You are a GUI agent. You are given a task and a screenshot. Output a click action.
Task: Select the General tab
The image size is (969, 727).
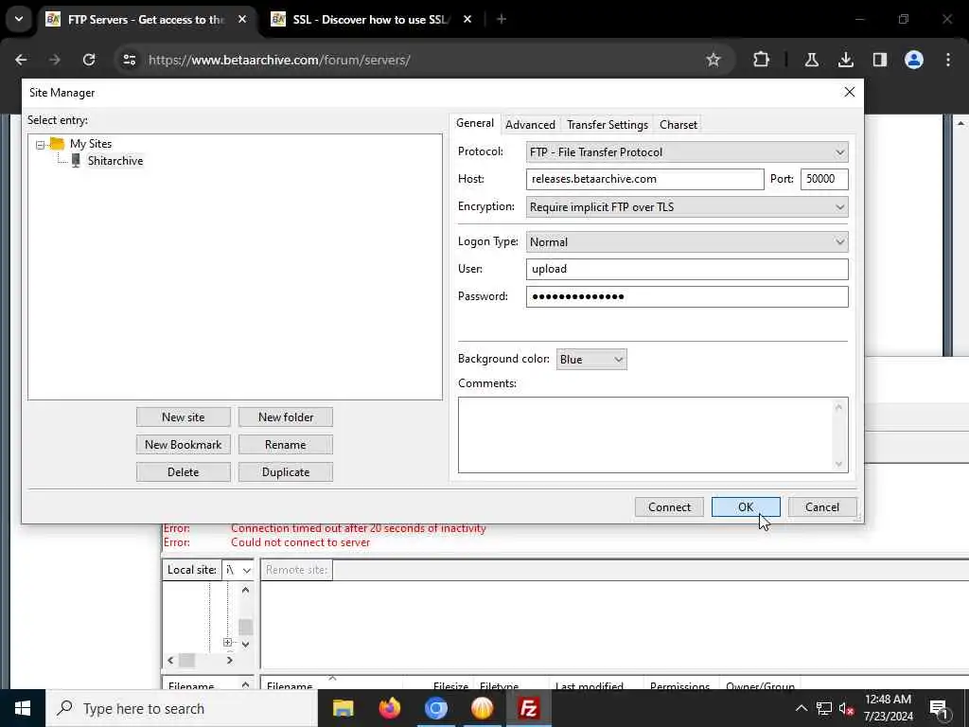[x=475, y=123]
